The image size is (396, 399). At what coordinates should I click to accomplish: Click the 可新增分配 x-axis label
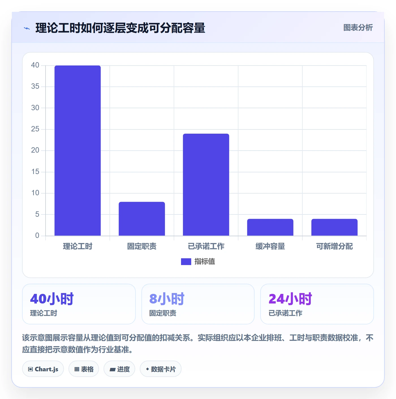point(334,246)
